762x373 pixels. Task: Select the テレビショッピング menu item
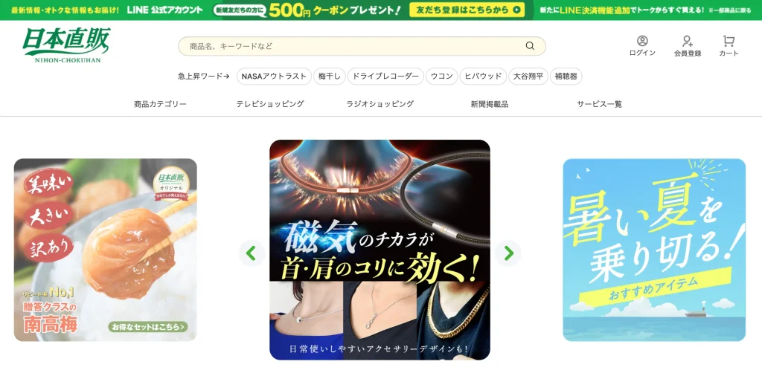click(270, 104)
